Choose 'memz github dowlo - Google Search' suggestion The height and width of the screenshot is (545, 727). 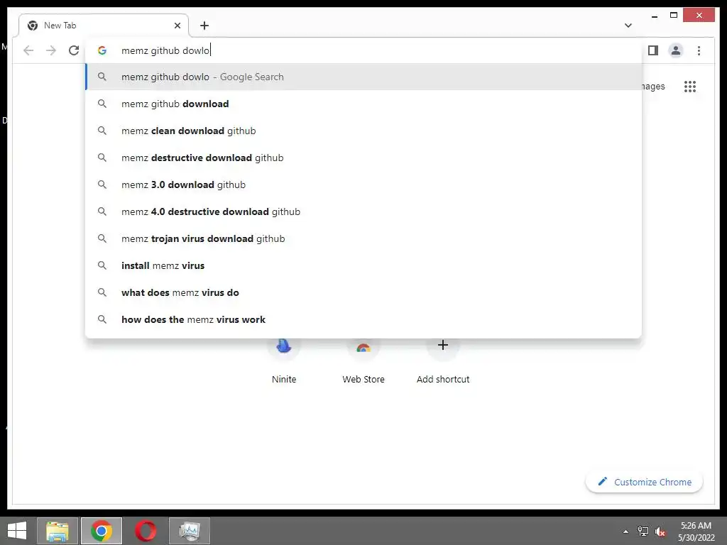coord(363,77)
